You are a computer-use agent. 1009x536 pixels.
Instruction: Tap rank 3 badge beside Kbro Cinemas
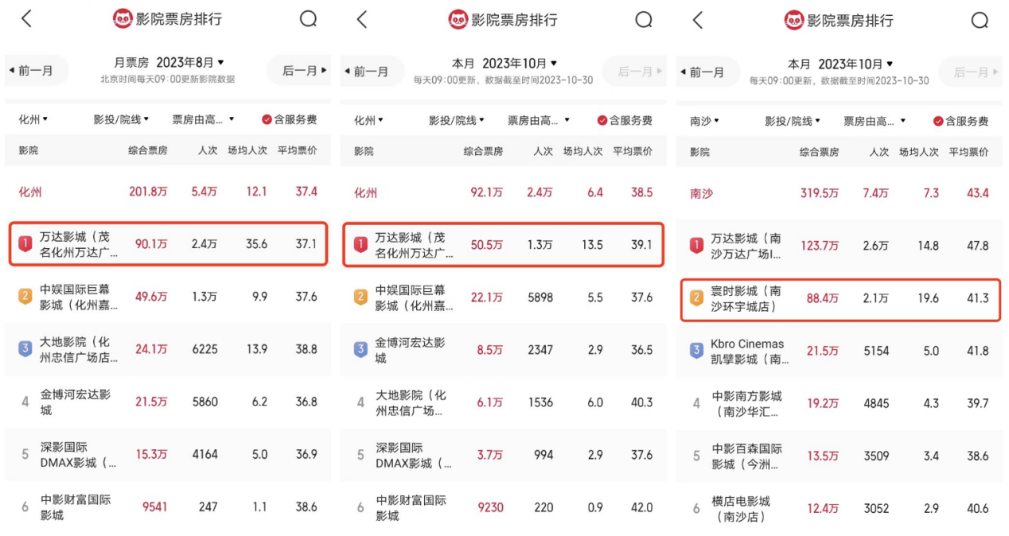[696, 351]
